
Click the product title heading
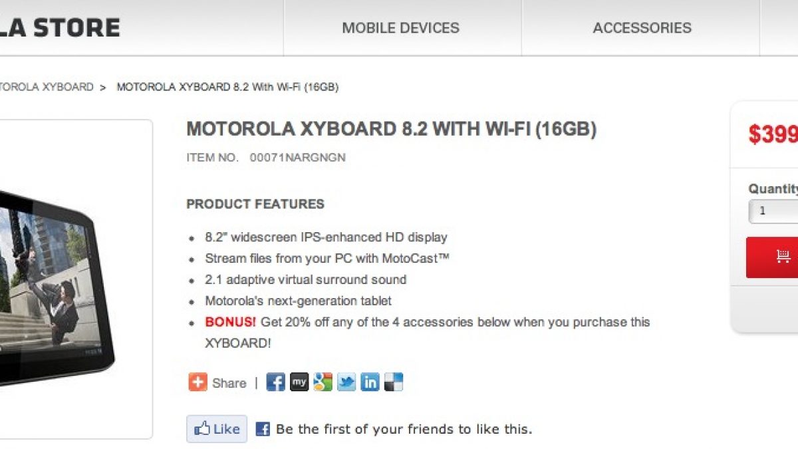[391, 129]
